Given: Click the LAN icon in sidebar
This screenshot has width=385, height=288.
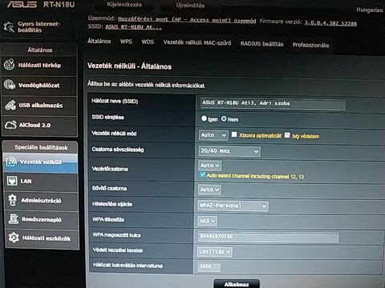Looking at the screenshot, I should click(x=12, y=181).
